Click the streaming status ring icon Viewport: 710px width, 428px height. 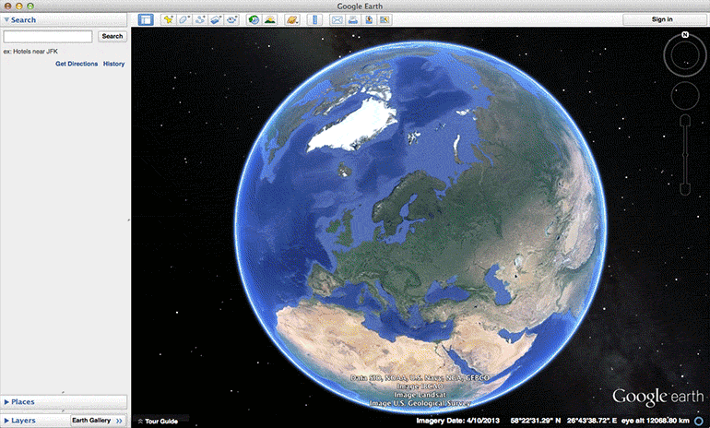point(699,422)
